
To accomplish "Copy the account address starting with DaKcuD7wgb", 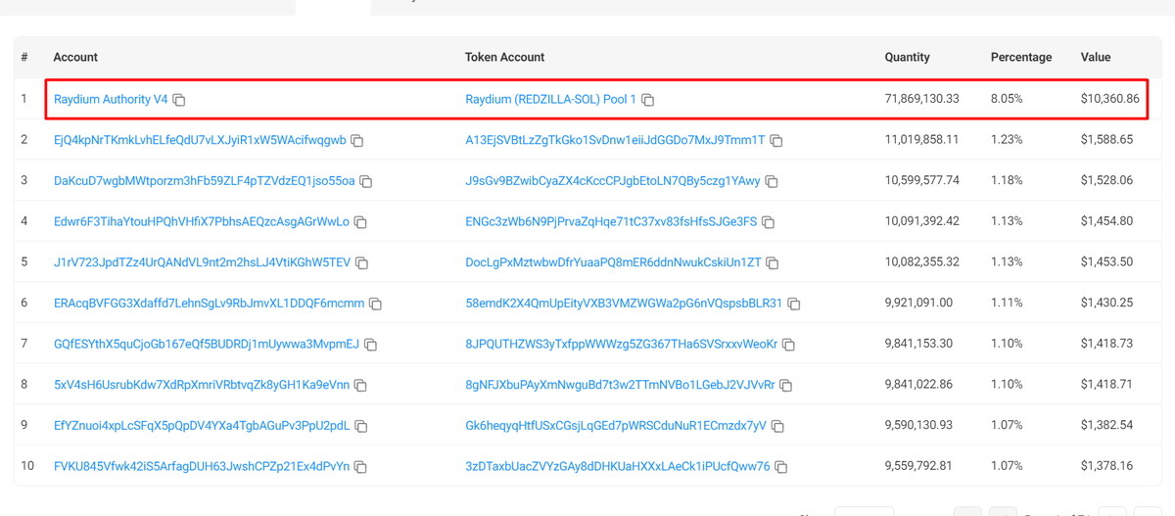I will [x=366, y=181].
